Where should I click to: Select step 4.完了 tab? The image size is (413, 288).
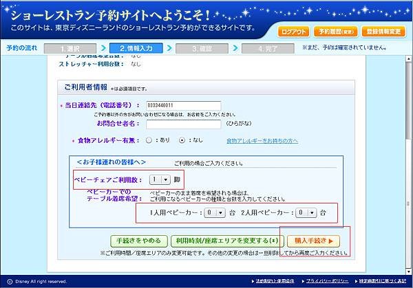[x=268, y=49]
